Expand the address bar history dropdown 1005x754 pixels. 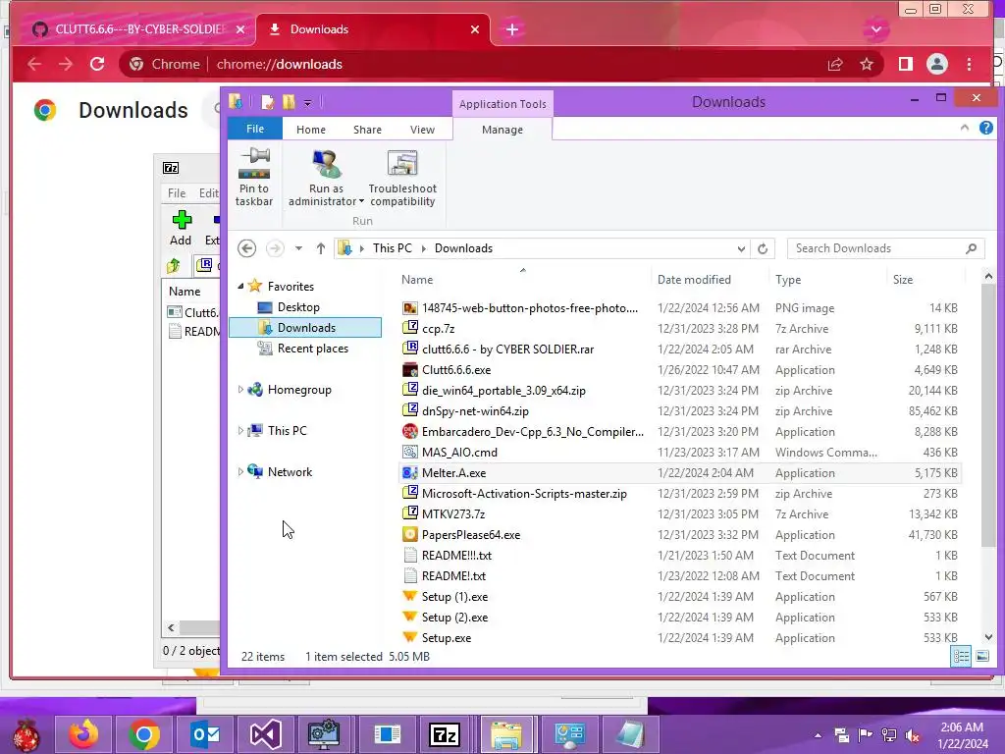(x=741, y=248)
